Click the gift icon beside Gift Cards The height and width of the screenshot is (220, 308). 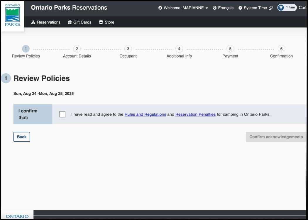tap(70, 22)
